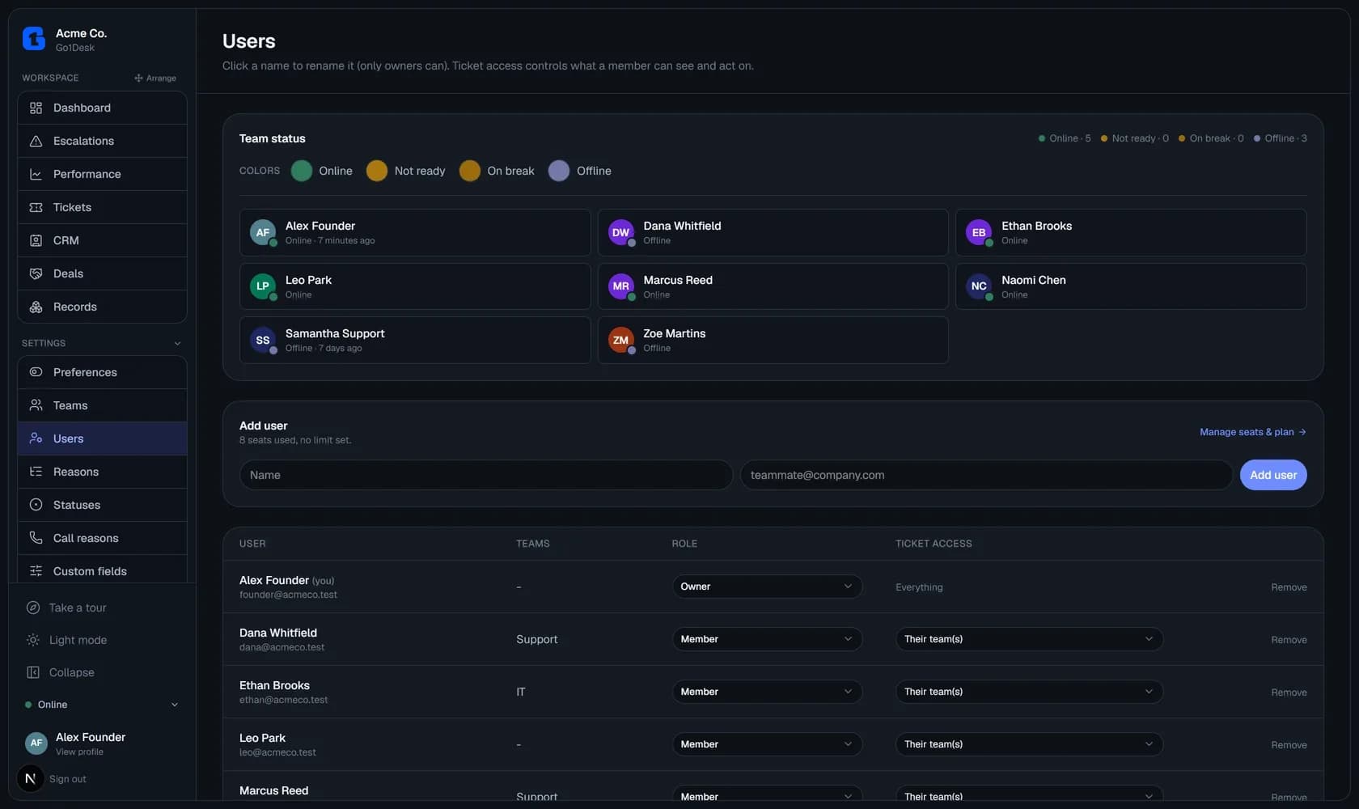Click the Records icon in sidebar
This screenshot has width=1359, height=809.
(36, 307)
